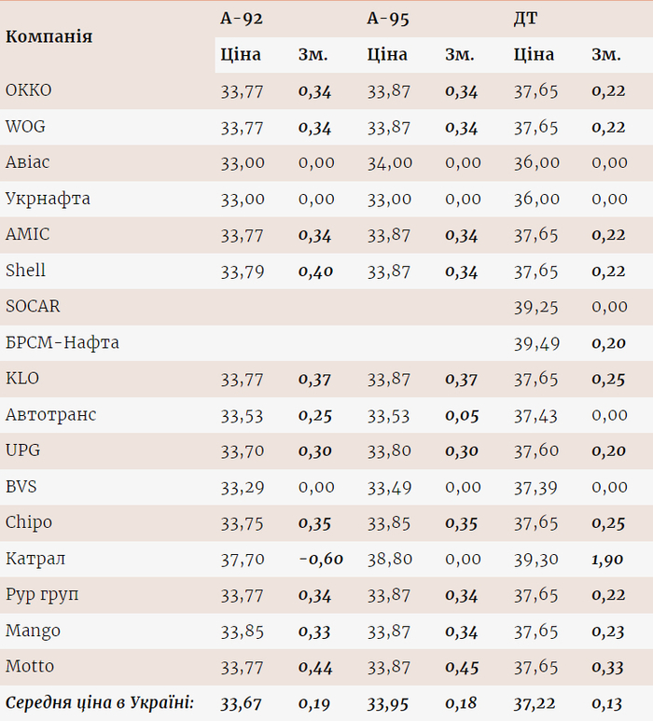Image resolution: width=653 pixels, height=721 pixels.
Task: Click the Середня ціна в Україні label
Action: click(x=100, y=702)
